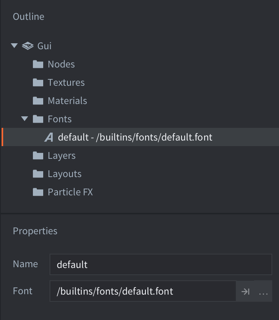Collapse the Gui root node

click(x=15, y=46)
